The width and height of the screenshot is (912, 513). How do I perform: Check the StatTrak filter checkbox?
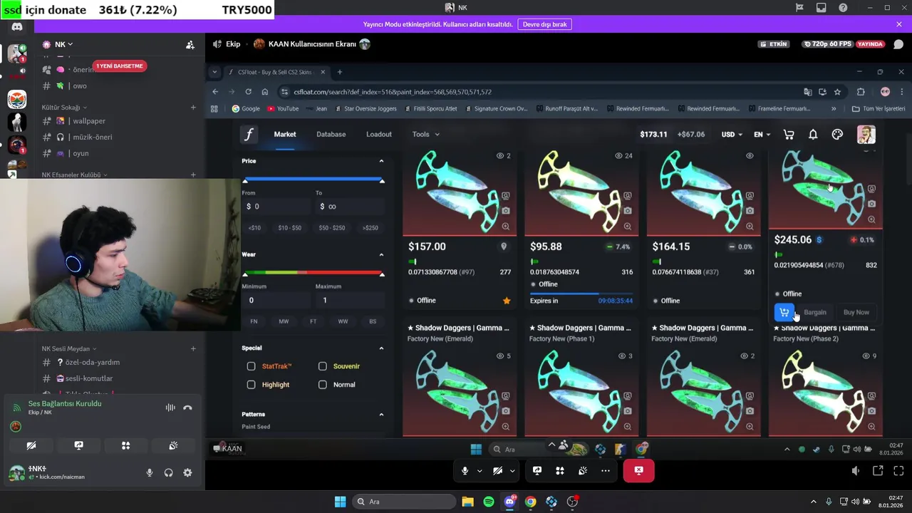click(251, 366)
